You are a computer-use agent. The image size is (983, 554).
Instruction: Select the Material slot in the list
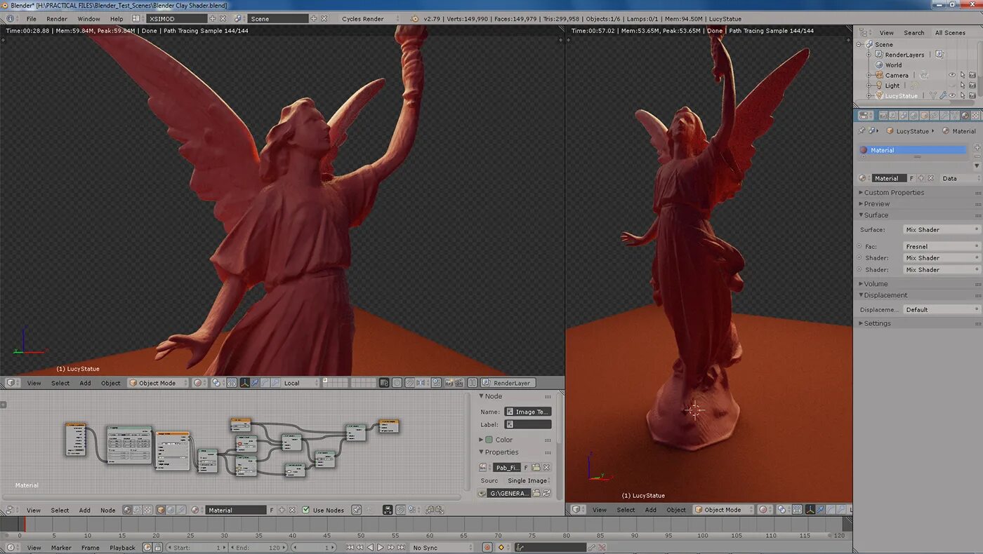click(x=913, y=150)
